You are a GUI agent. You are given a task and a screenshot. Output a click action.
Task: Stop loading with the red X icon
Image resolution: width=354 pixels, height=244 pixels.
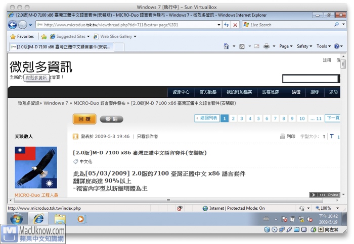click(235, 25)
